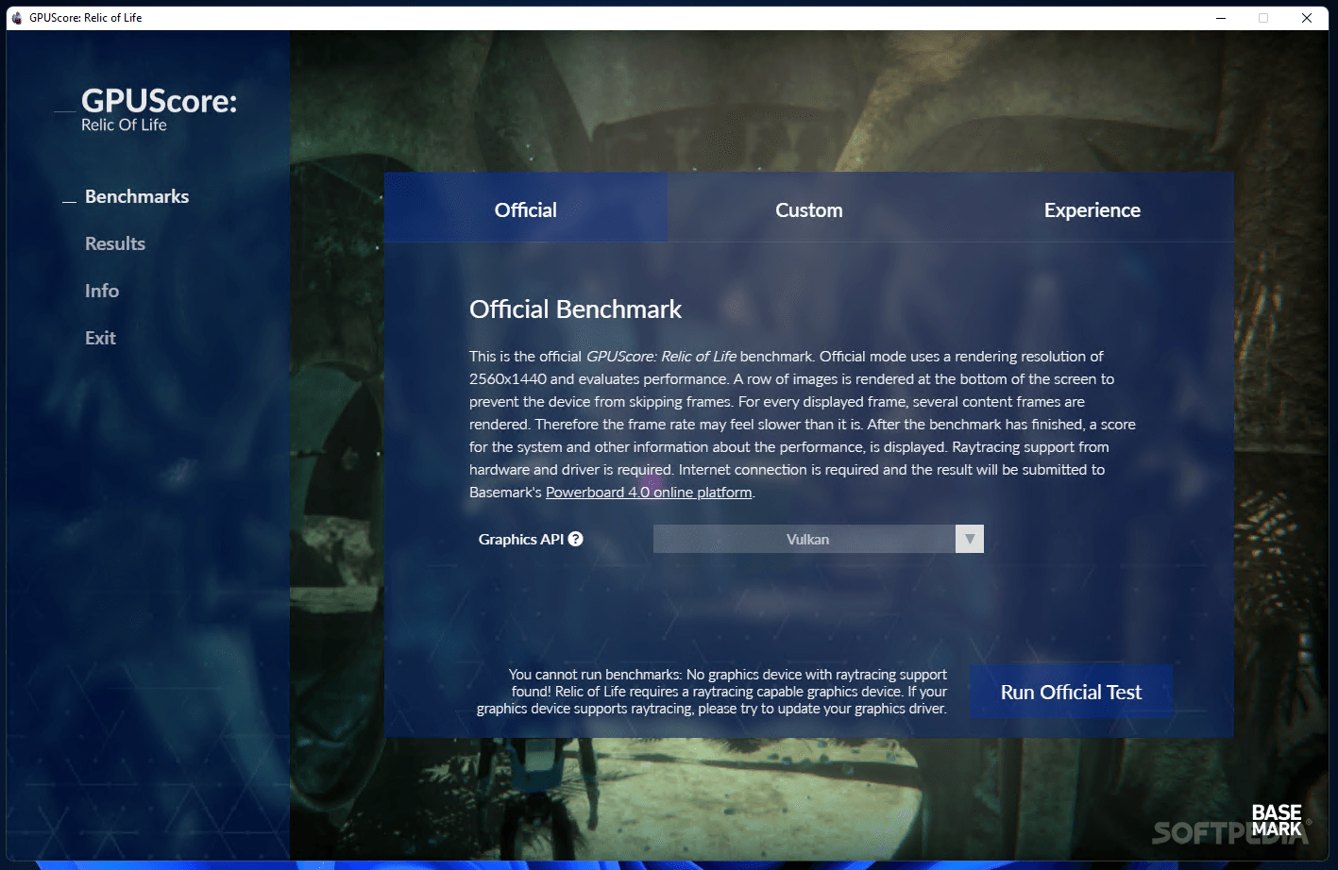Click the GPUScore app icon in title bar
Viewport: 1338px width, 870px height.
point(17,18)
